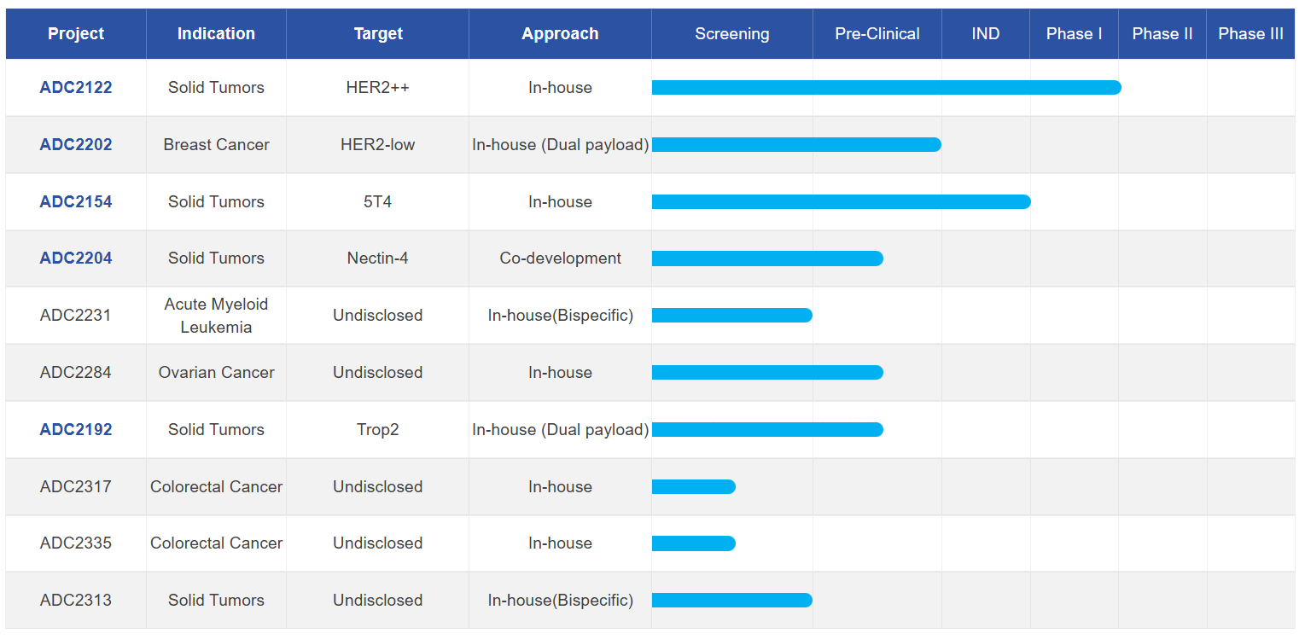Select the Target column header
This screenshot has width=1305, height=639.
click(378, 33)
